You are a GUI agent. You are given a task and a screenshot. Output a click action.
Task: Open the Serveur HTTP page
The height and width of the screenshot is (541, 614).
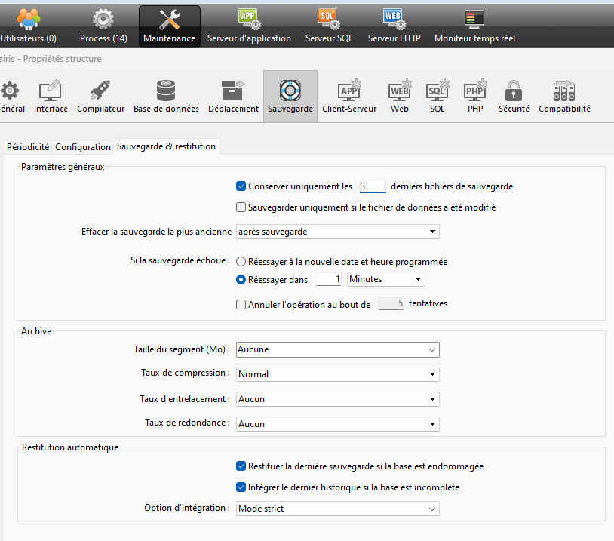point(394,26)
